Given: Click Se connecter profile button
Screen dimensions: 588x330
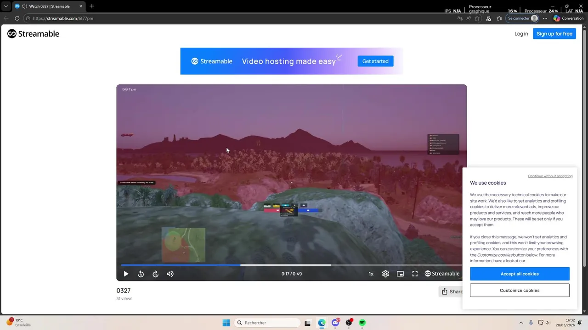Looking at the screenshot, I should click(x=522, y=18).
